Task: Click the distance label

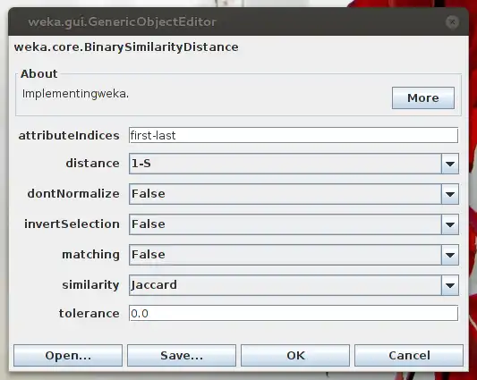Action: pyautogui.click(x=93, y=164)
